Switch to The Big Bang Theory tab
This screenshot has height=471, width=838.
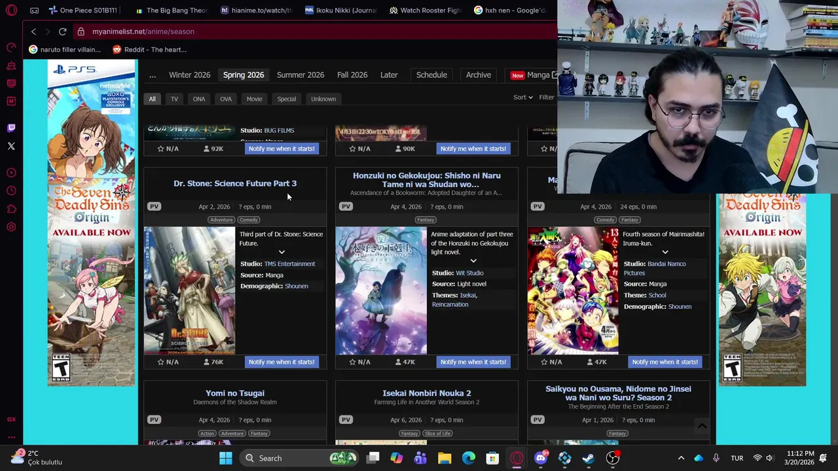coord(172,10)
